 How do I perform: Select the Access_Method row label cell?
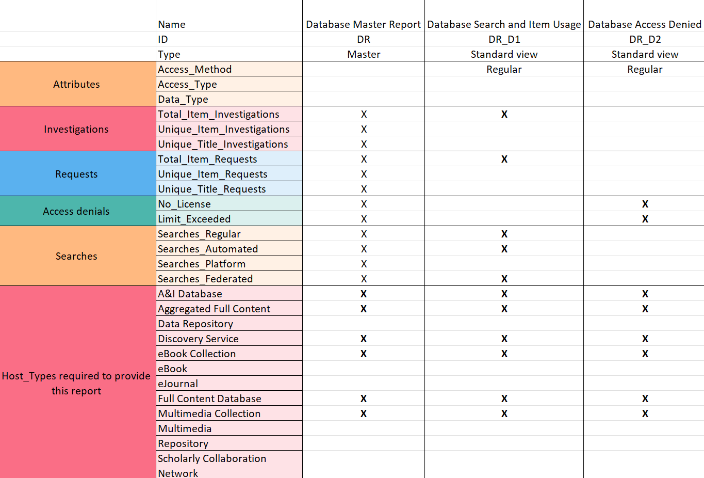(229, 69)
